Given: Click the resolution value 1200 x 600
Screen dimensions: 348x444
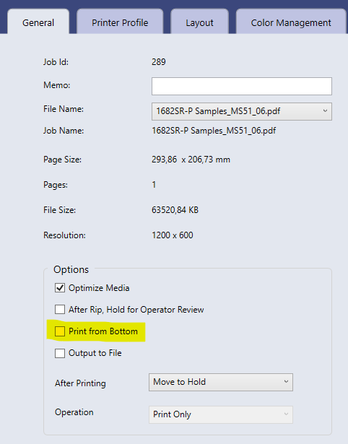Looking at the screenshot, I should [172, 235].
